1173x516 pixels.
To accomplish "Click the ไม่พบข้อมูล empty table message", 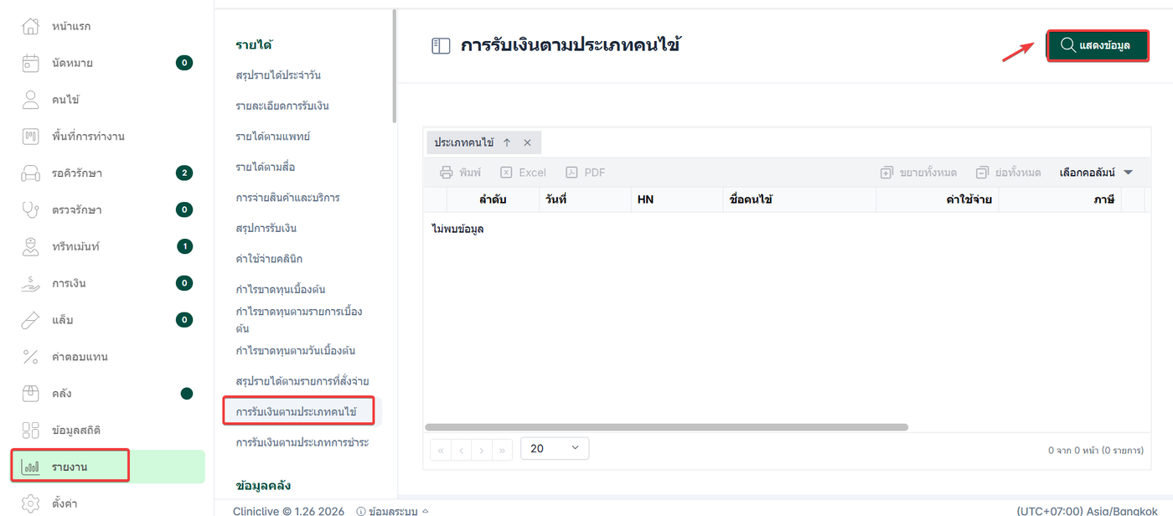I will click(x=457, y=229).
